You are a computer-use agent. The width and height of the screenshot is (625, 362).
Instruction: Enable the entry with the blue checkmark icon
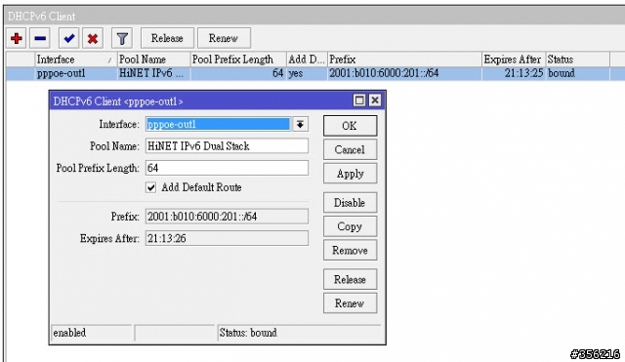(x=69, y=39)
